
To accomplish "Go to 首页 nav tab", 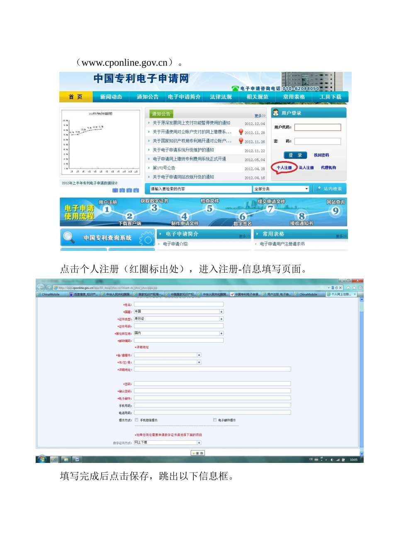I will point(75,97).
